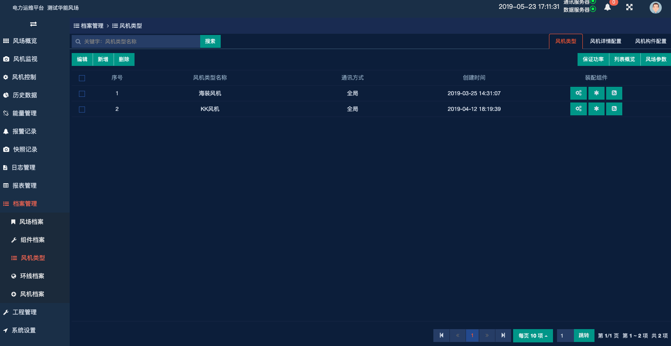Click the feed icon in 海装风机 row

(x=614, y=93)
